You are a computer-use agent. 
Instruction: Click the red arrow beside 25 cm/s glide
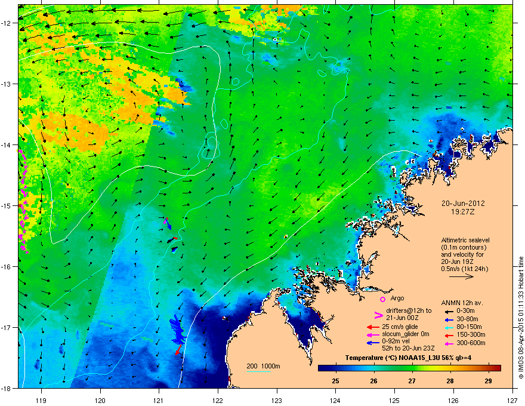373,327
